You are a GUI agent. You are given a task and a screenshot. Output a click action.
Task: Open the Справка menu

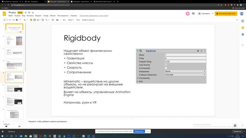tap(73, 16)
